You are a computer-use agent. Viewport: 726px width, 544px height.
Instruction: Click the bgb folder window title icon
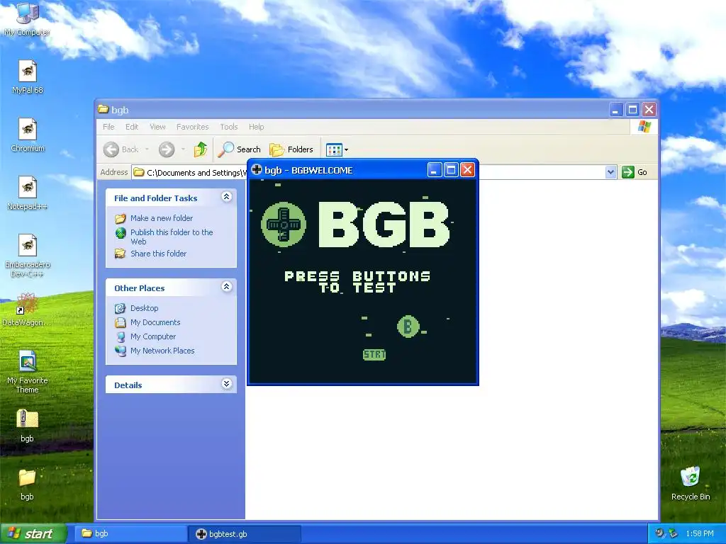click(x=104, y=109)
